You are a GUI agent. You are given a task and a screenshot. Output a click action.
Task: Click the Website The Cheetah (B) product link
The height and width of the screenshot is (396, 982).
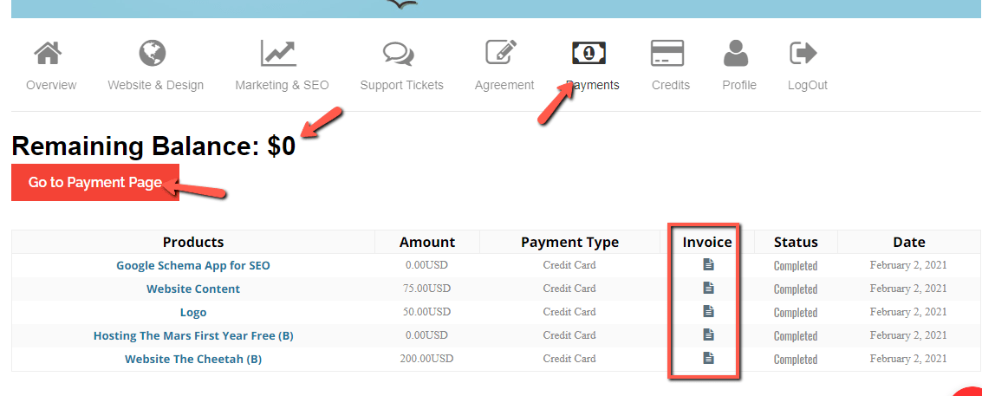(x=193, y=359)
